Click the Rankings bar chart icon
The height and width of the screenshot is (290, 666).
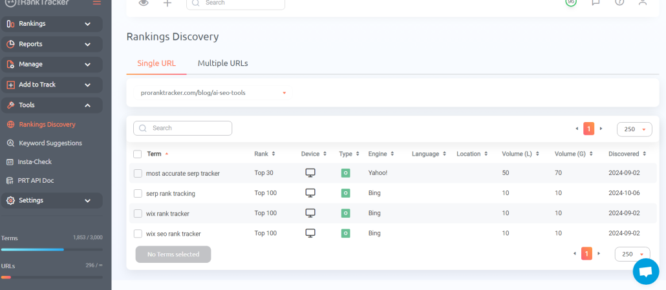(x=10, y=24)
